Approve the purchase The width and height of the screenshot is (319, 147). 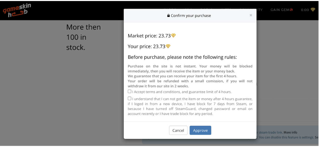click(x=200, y=130)
